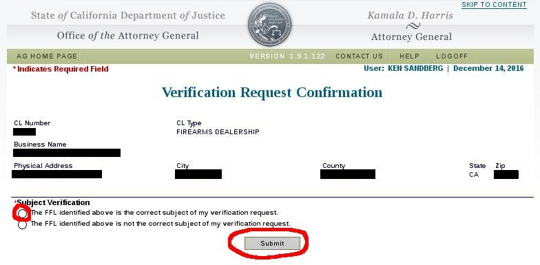The image size is (540, 265).
Task: Click the December 14, 2016 date
Action: [x=488, y=68]
